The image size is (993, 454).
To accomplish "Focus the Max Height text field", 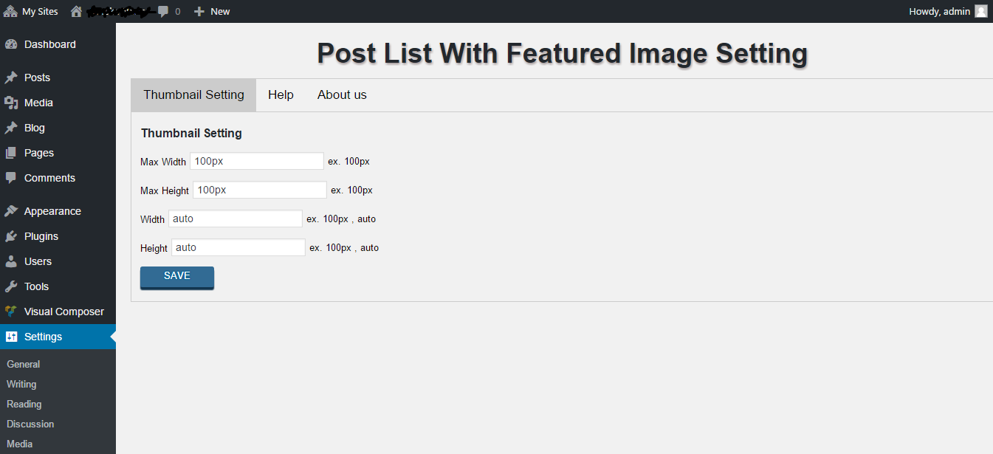I will pos(259,190).
